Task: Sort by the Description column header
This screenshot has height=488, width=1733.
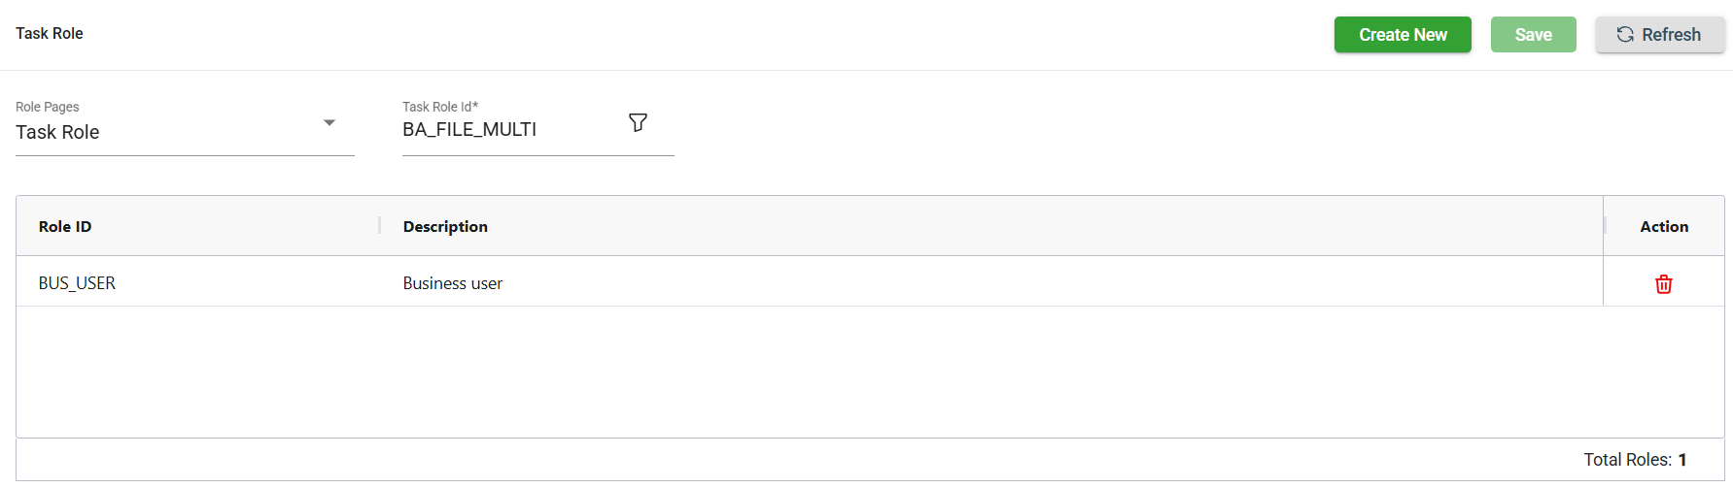Action: (x=445, y=227)
